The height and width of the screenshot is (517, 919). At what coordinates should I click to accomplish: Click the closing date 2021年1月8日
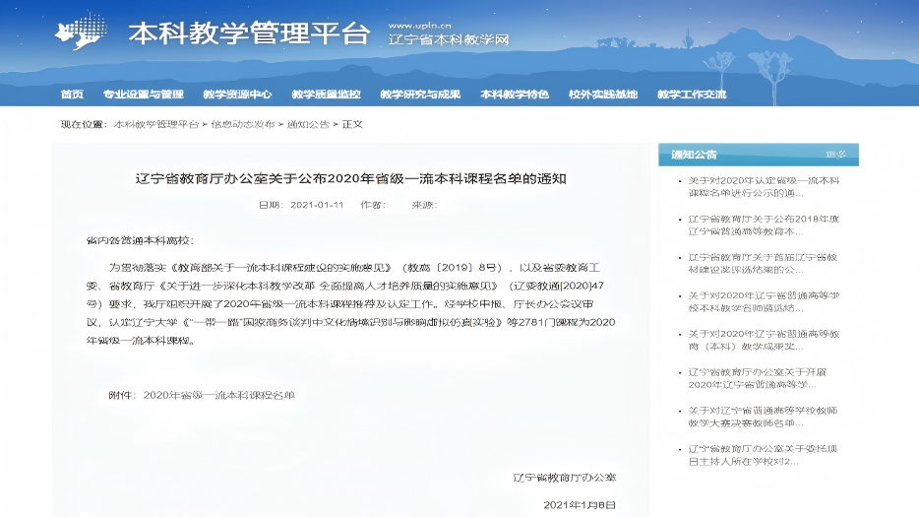pyautogui.click(x=580, y=504)
